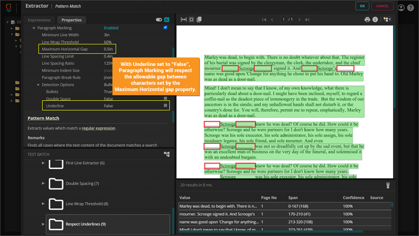The height and width of the screenshot is (236, 419).
Task: Collapse the Detection Options group
Action: pyautogui.click(x=38, y=85)
